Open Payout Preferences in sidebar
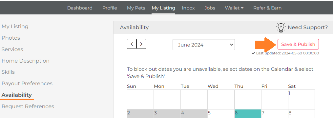 pos(27,83)
